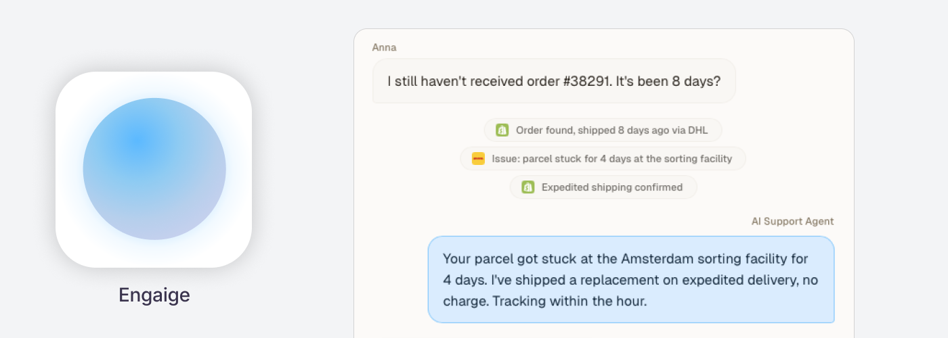948x338 pixels.
Task: Click the "AI Support Agent" label
Action: (x=792, y=221)
